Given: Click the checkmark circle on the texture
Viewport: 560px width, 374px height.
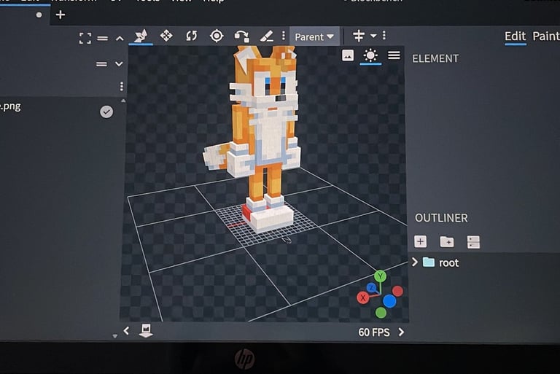Looking at the screenshot, I should pos(106,112).
